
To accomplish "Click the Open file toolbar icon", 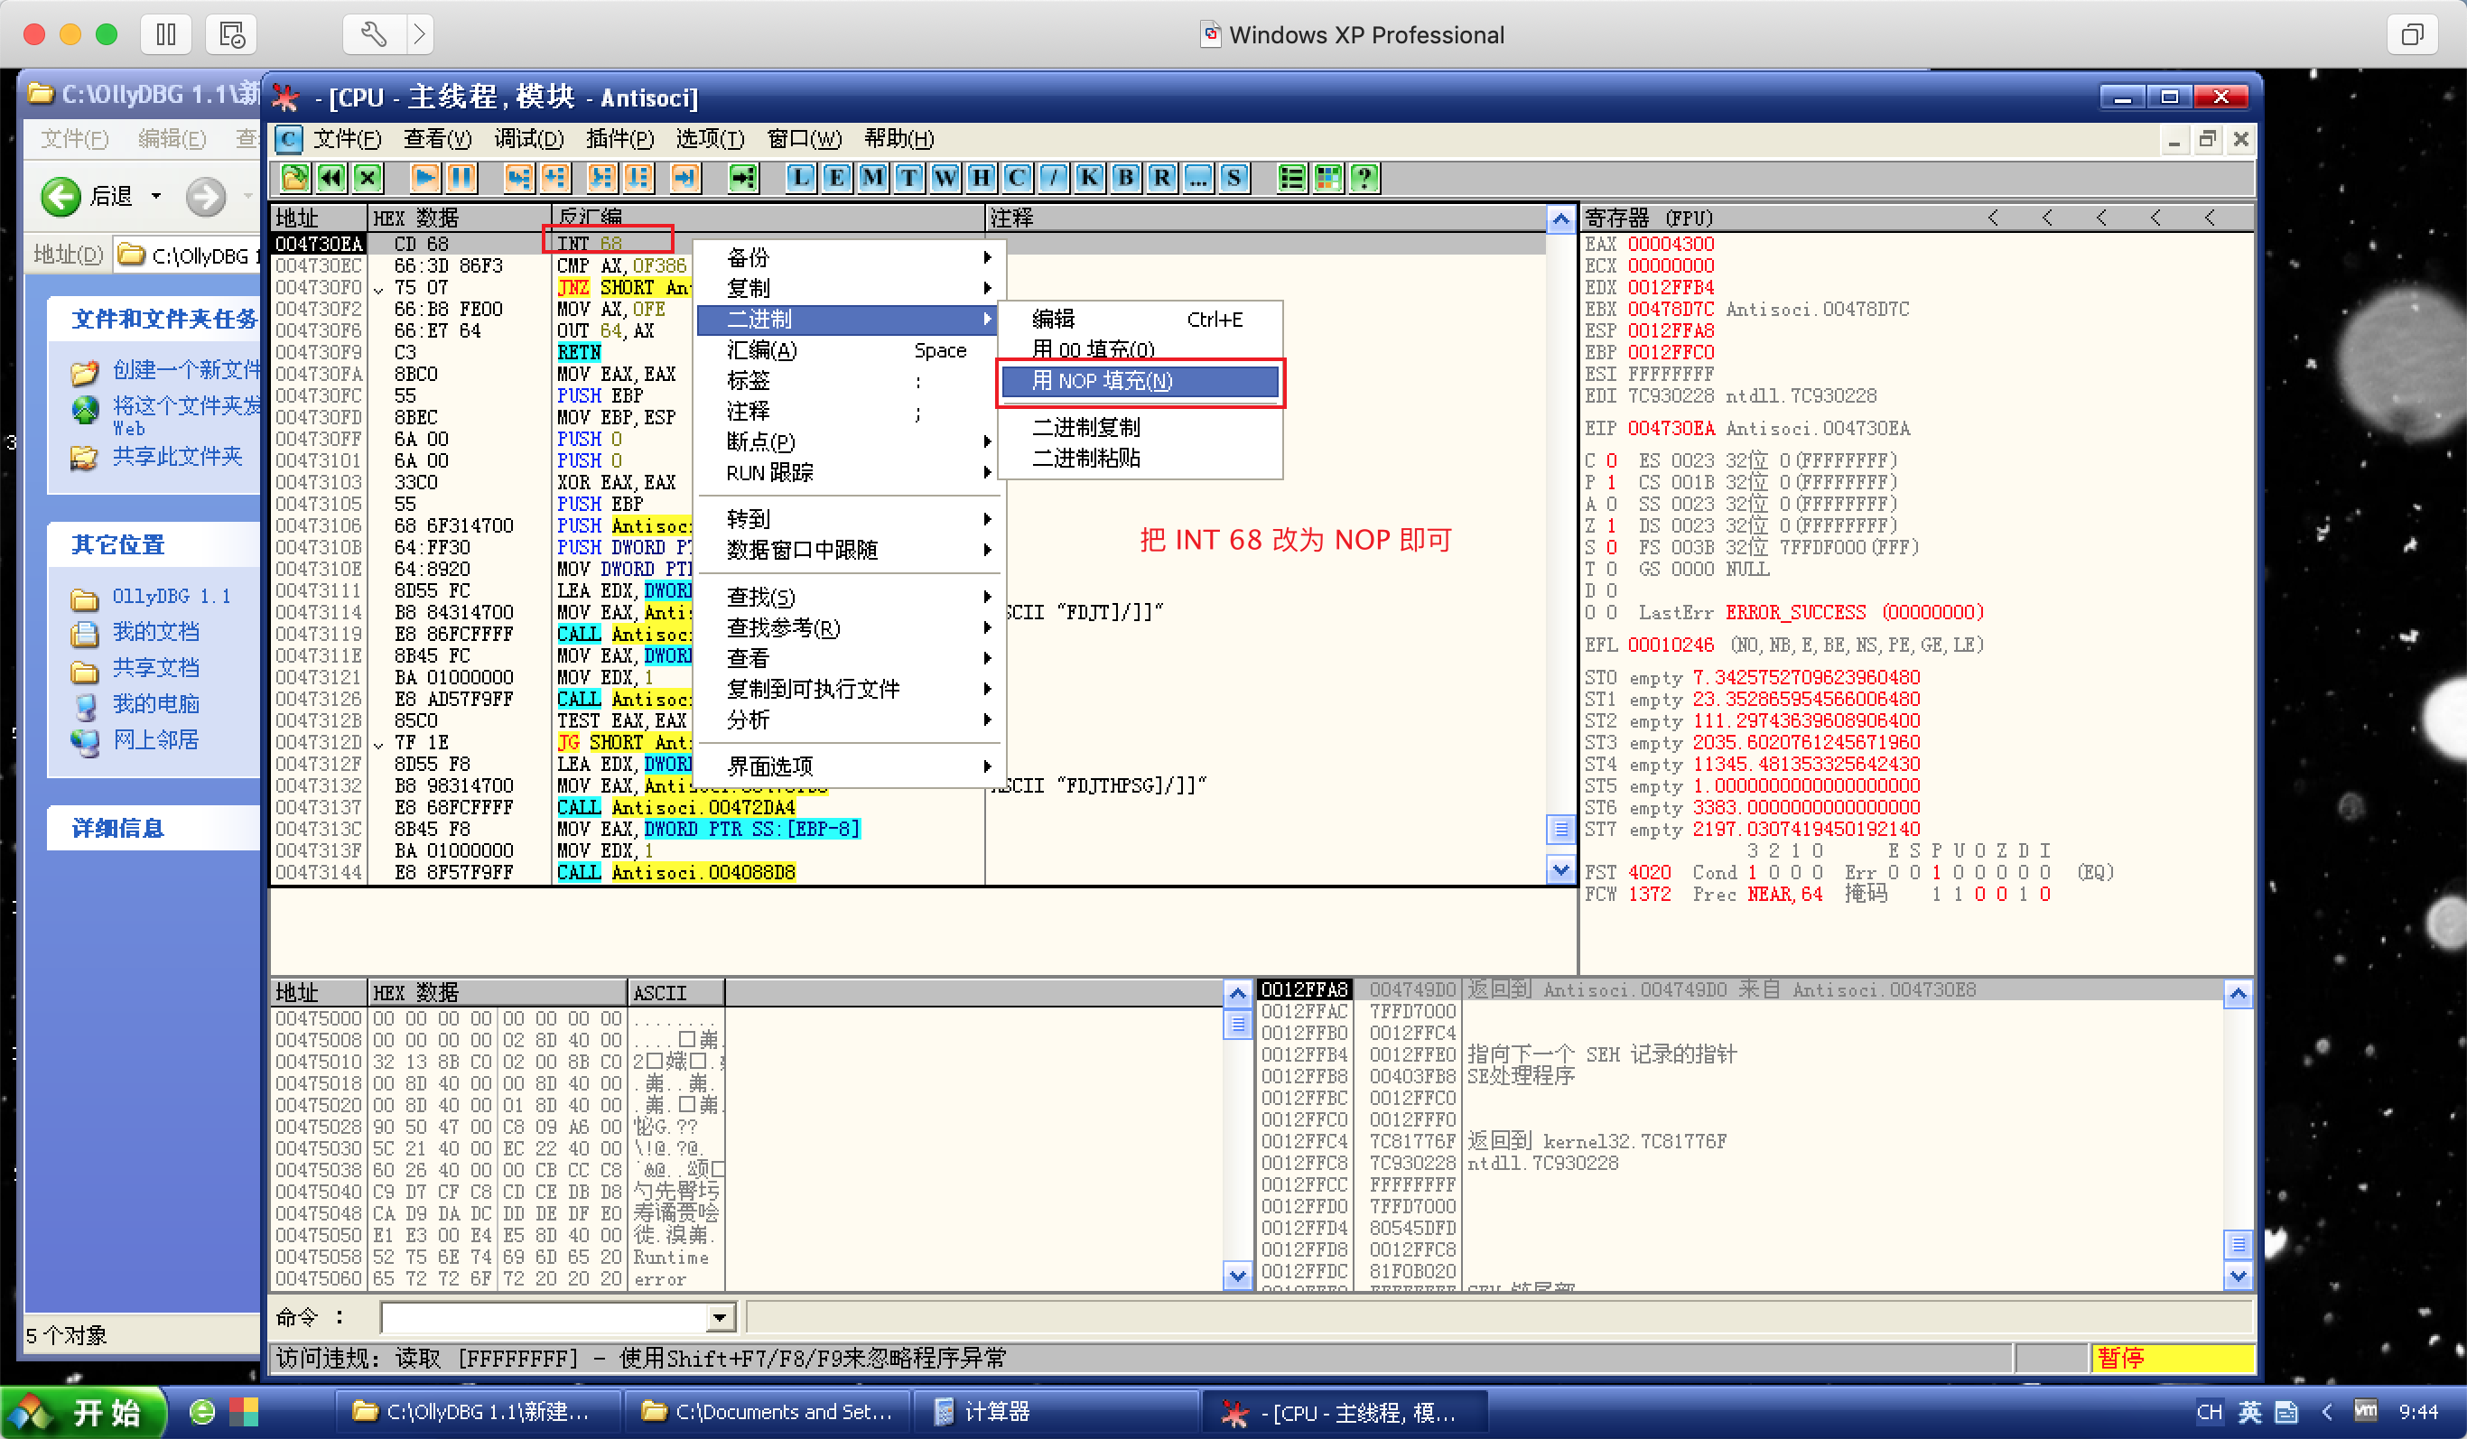I will click(293, 178).
